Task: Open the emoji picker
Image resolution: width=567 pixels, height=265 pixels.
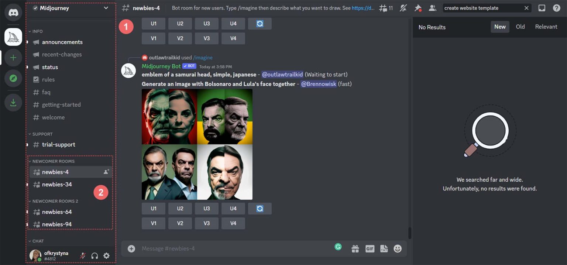Action: 398,248
